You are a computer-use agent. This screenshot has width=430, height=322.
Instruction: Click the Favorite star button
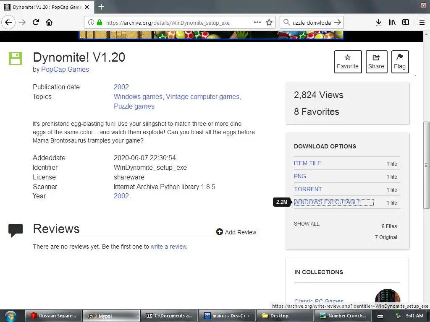pos(348,62)
